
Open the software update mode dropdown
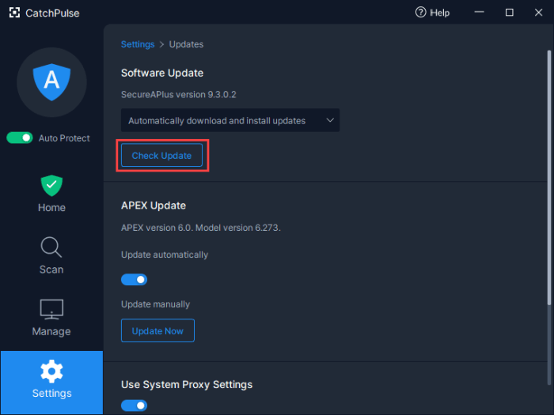[x=230, y=121]
